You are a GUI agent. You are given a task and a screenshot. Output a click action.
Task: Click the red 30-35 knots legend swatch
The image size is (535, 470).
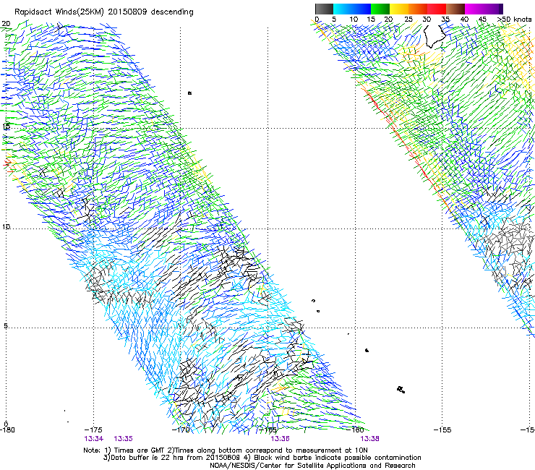pyautogui.click(x=437, y=9)
